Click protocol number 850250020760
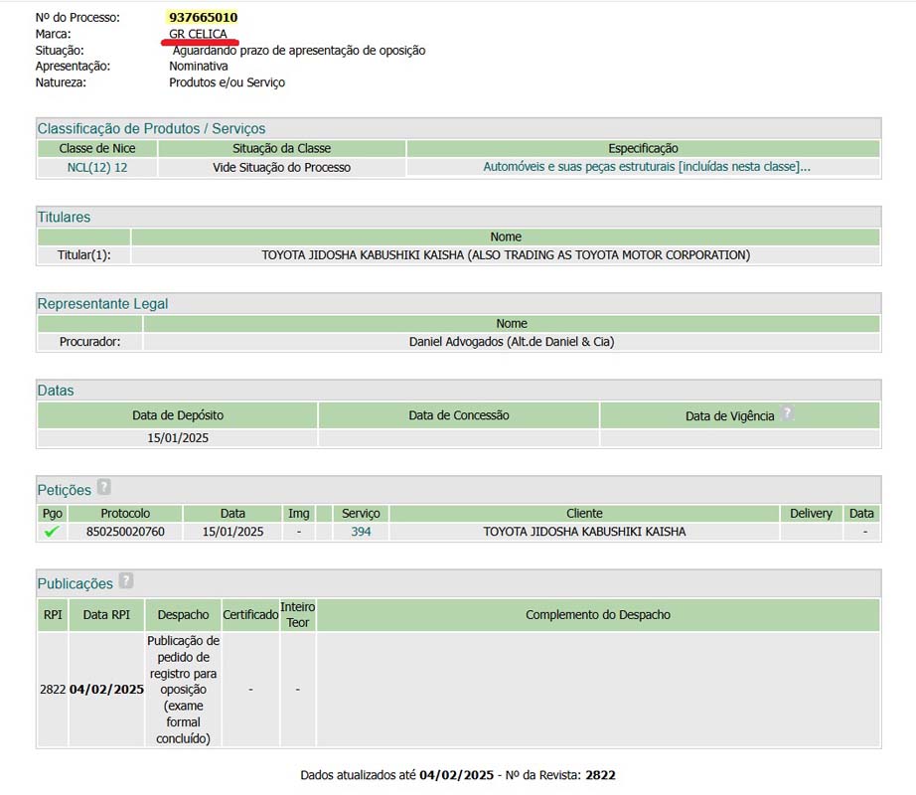The width and height of the screenshot is (916, 795). [125, 532]
